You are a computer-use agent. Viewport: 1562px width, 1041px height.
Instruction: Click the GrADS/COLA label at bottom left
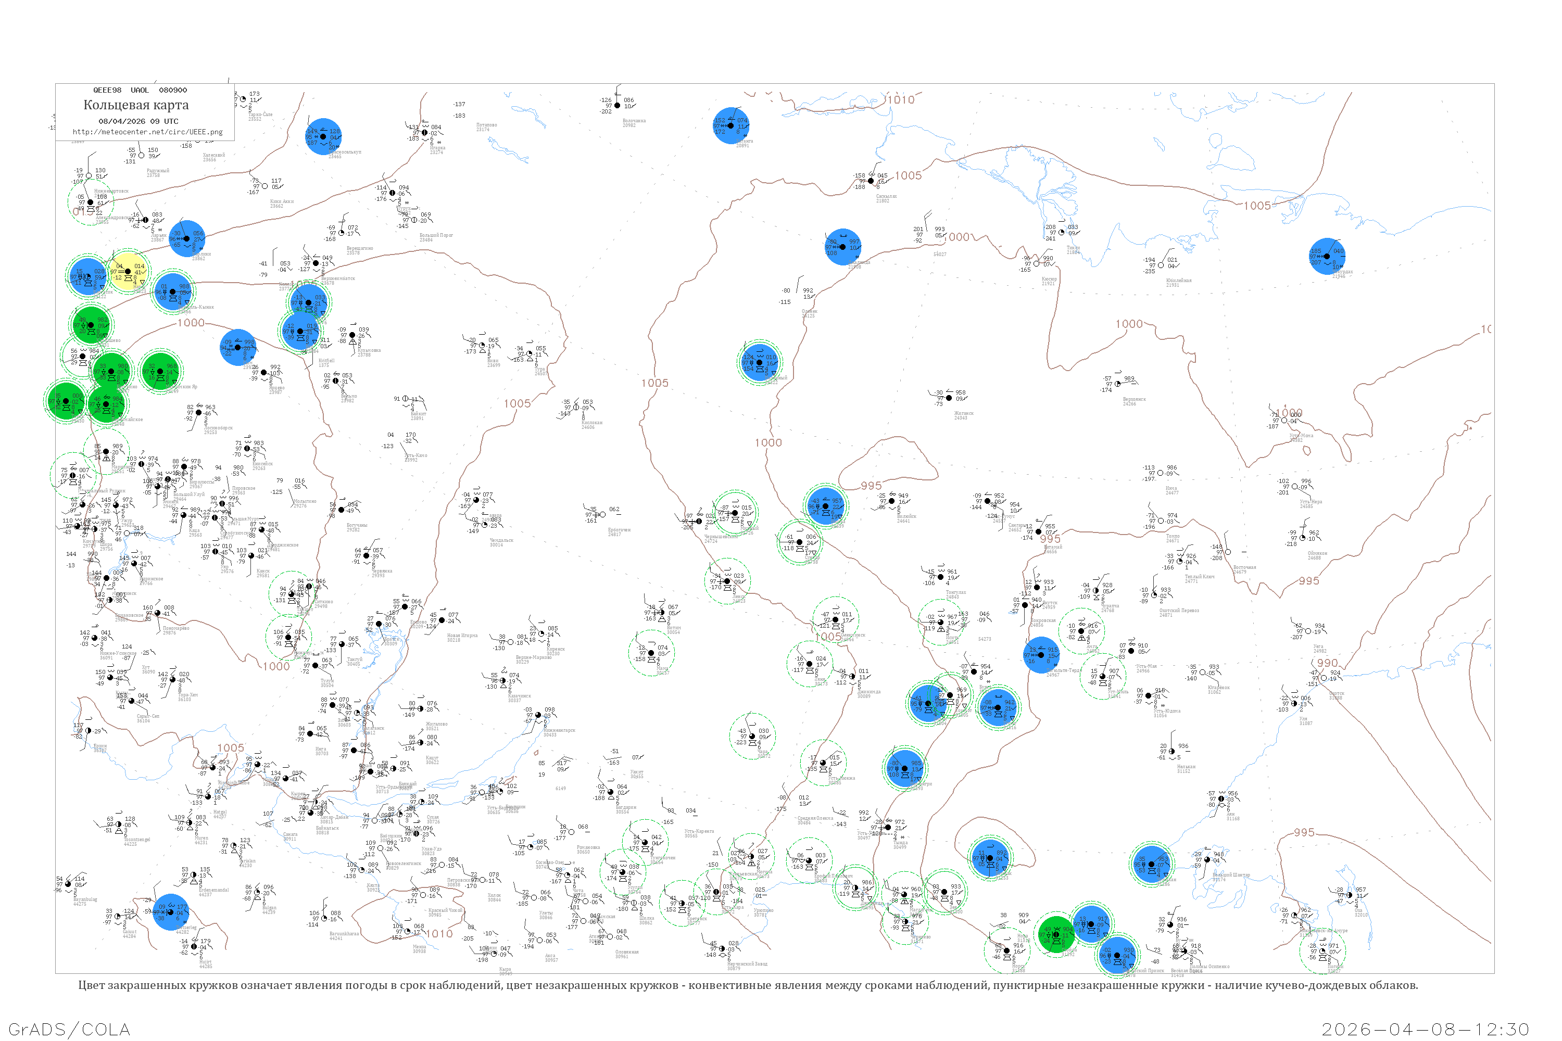pyautogui.click(x=69, y=1029)
